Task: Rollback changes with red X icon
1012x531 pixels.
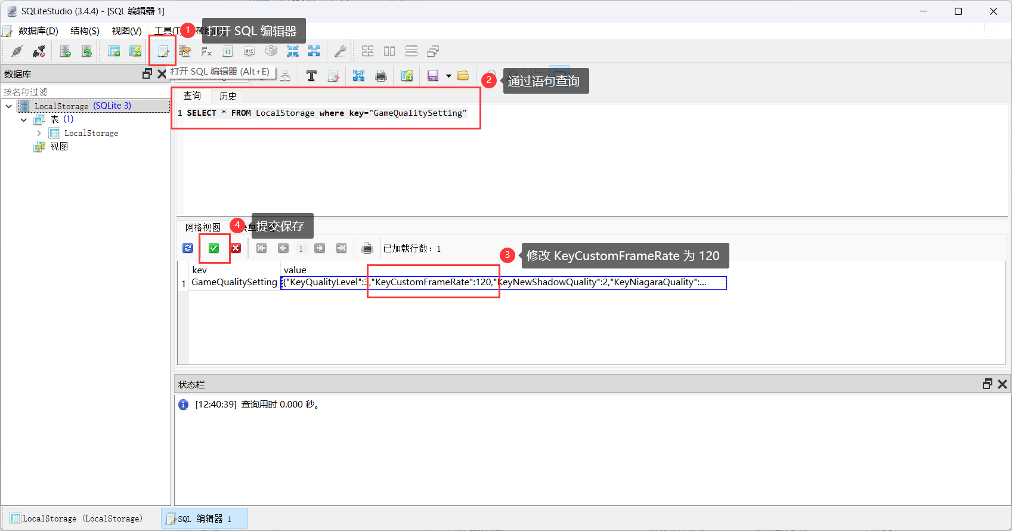Action: click(x=236, y=248)
